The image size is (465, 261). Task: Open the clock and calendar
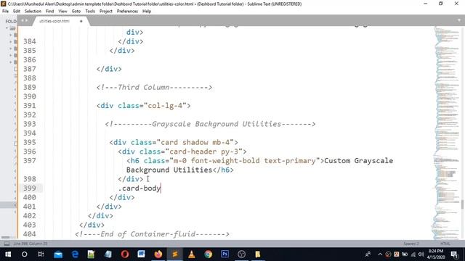click(436, 254)
